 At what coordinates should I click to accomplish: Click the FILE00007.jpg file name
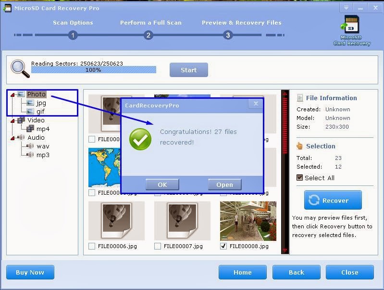coord(183,246)
